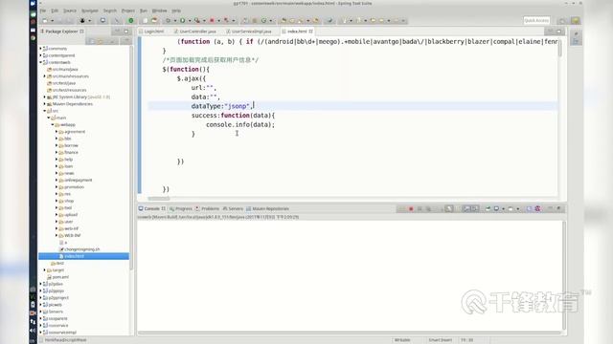
Task: Click the red Stop toolbar icon
Action: click(212, 21)
